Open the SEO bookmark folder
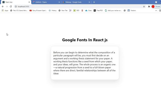The width and height of the screenshot is (161, 90). [76, 10]
